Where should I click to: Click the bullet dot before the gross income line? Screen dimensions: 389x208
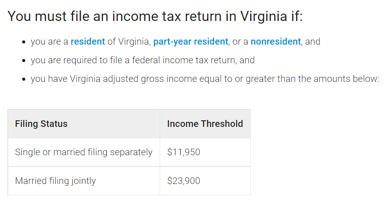(24, 79)
